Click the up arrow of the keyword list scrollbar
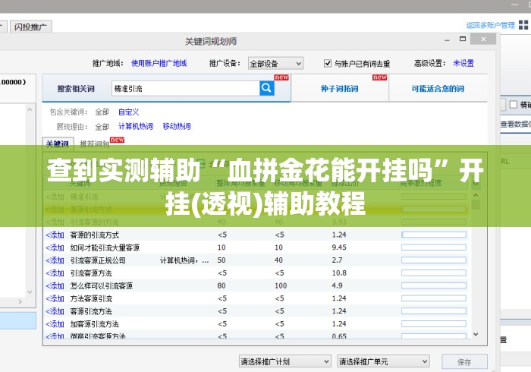 pyautogui.click(x=476, y=195)
